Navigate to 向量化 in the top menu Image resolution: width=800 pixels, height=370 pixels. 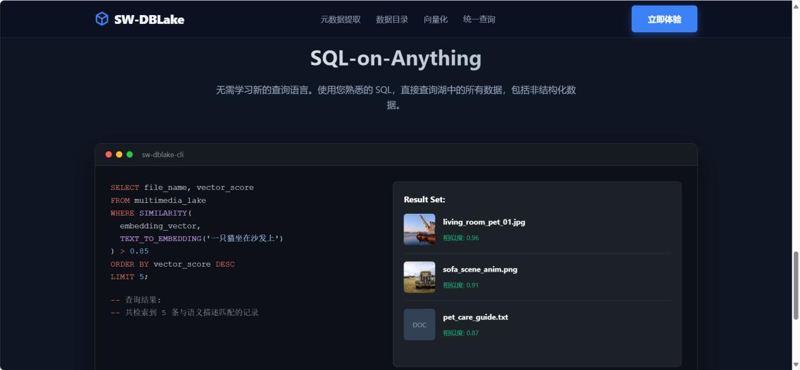(x=436, y=20)
